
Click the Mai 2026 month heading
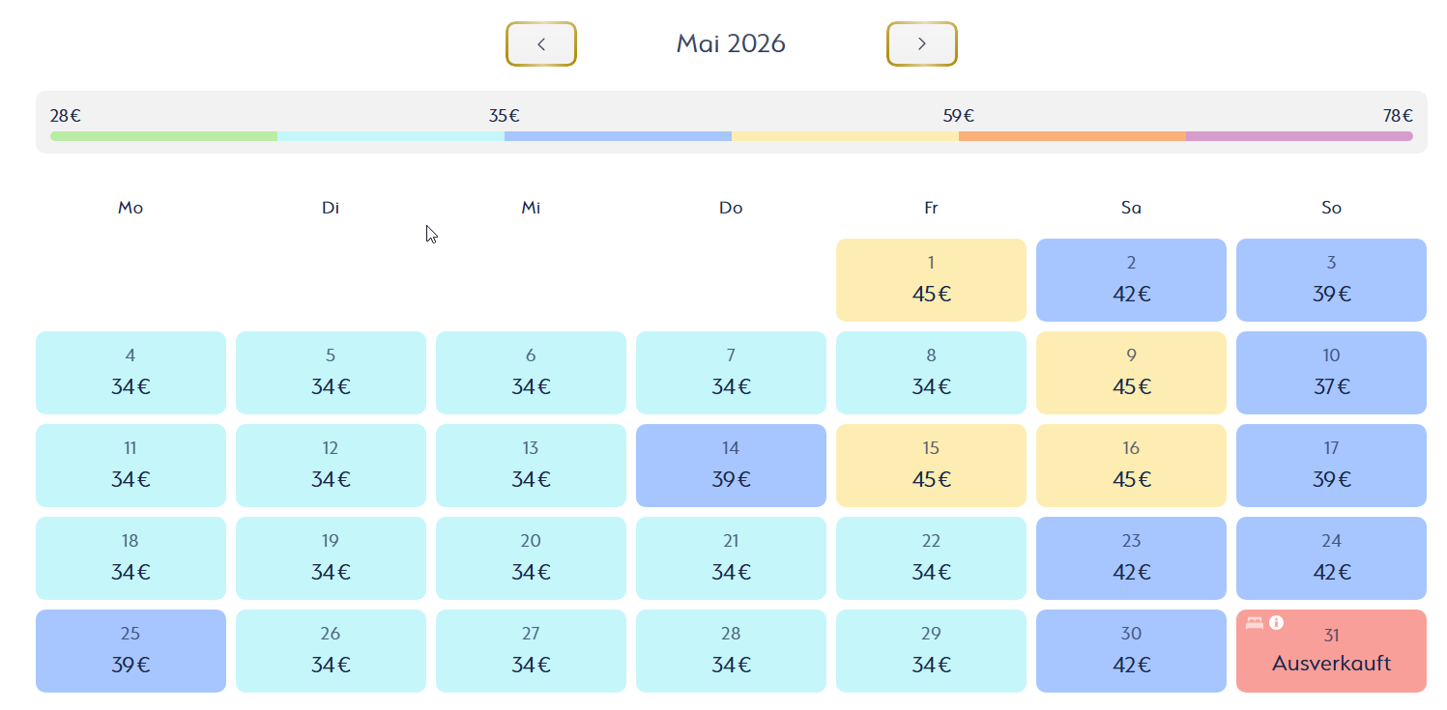click(x=731, y=44)
